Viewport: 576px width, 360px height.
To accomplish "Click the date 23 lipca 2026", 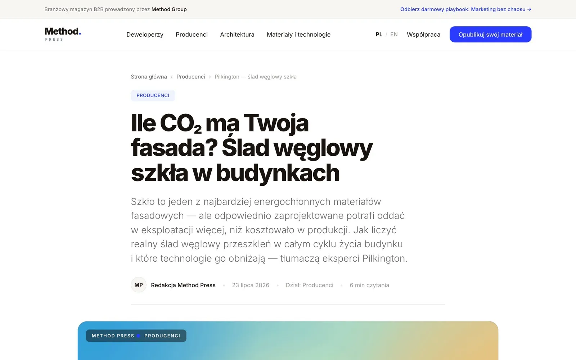I will [251, 285].
